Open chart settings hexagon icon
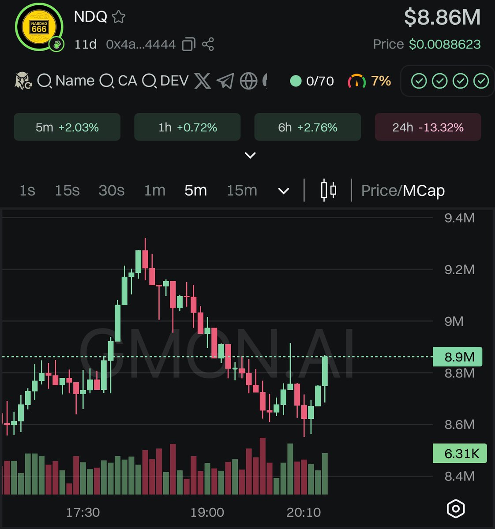The width and height of the screenshot is (495, 529). pos(456,509)
